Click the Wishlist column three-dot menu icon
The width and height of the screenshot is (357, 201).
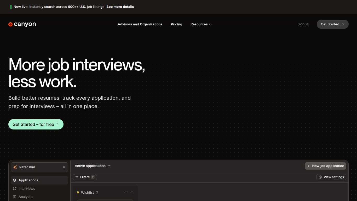tap(126, 192)
